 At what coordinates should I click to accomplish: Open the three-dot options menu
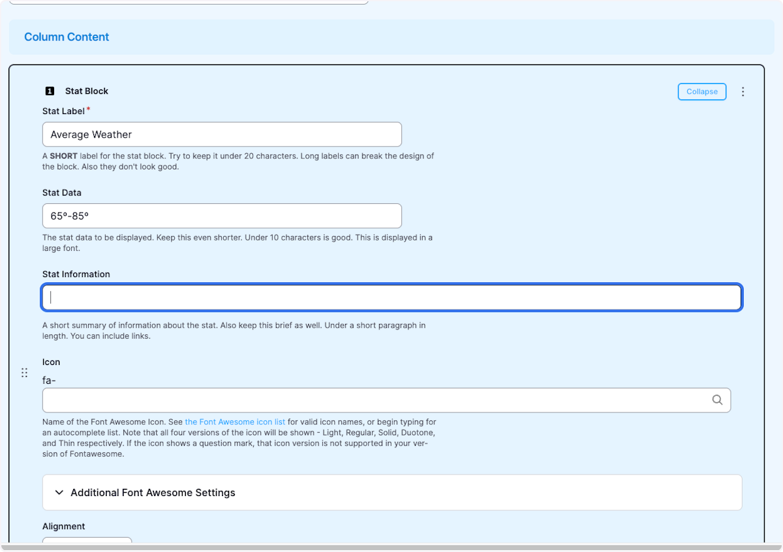click(x=743, y=92)
